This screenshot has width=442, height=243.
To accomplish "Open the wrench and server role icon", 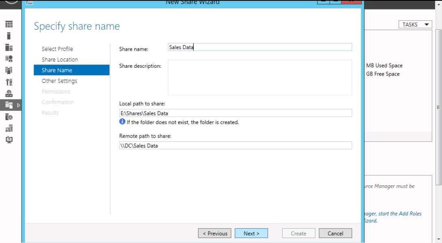I will click(9, 82).
